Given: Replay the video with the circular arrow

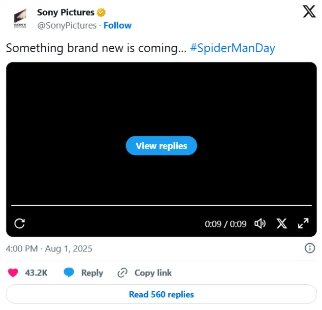Looking at the screenshot, I should click(20, 223).
